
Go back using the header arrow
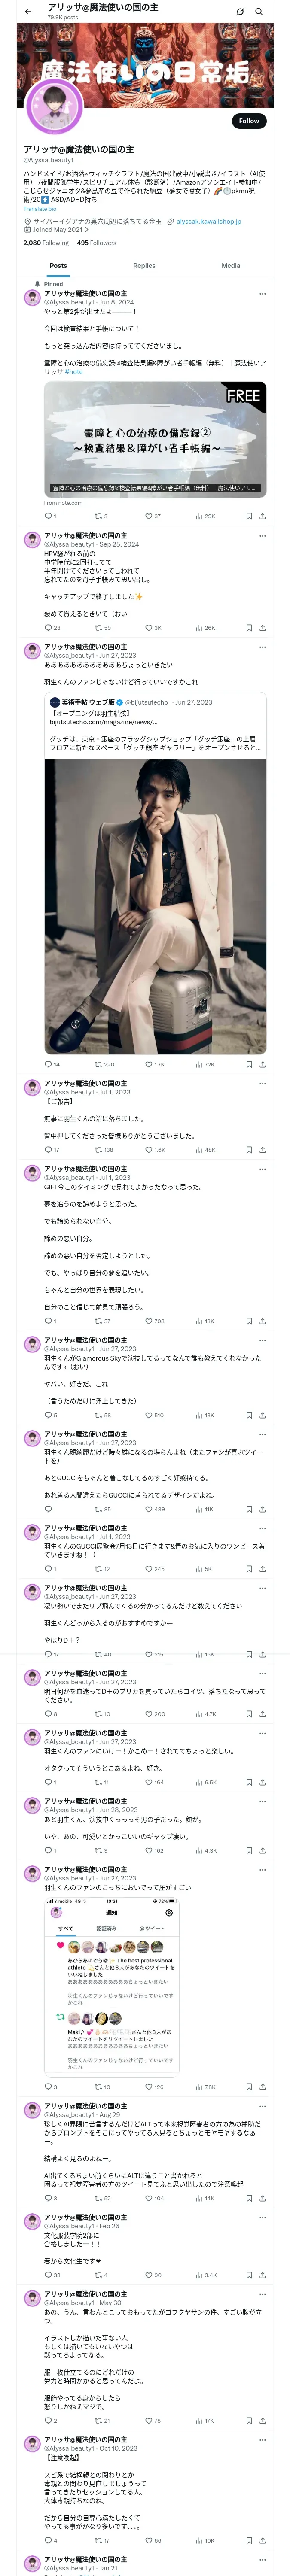pos(28,12)
